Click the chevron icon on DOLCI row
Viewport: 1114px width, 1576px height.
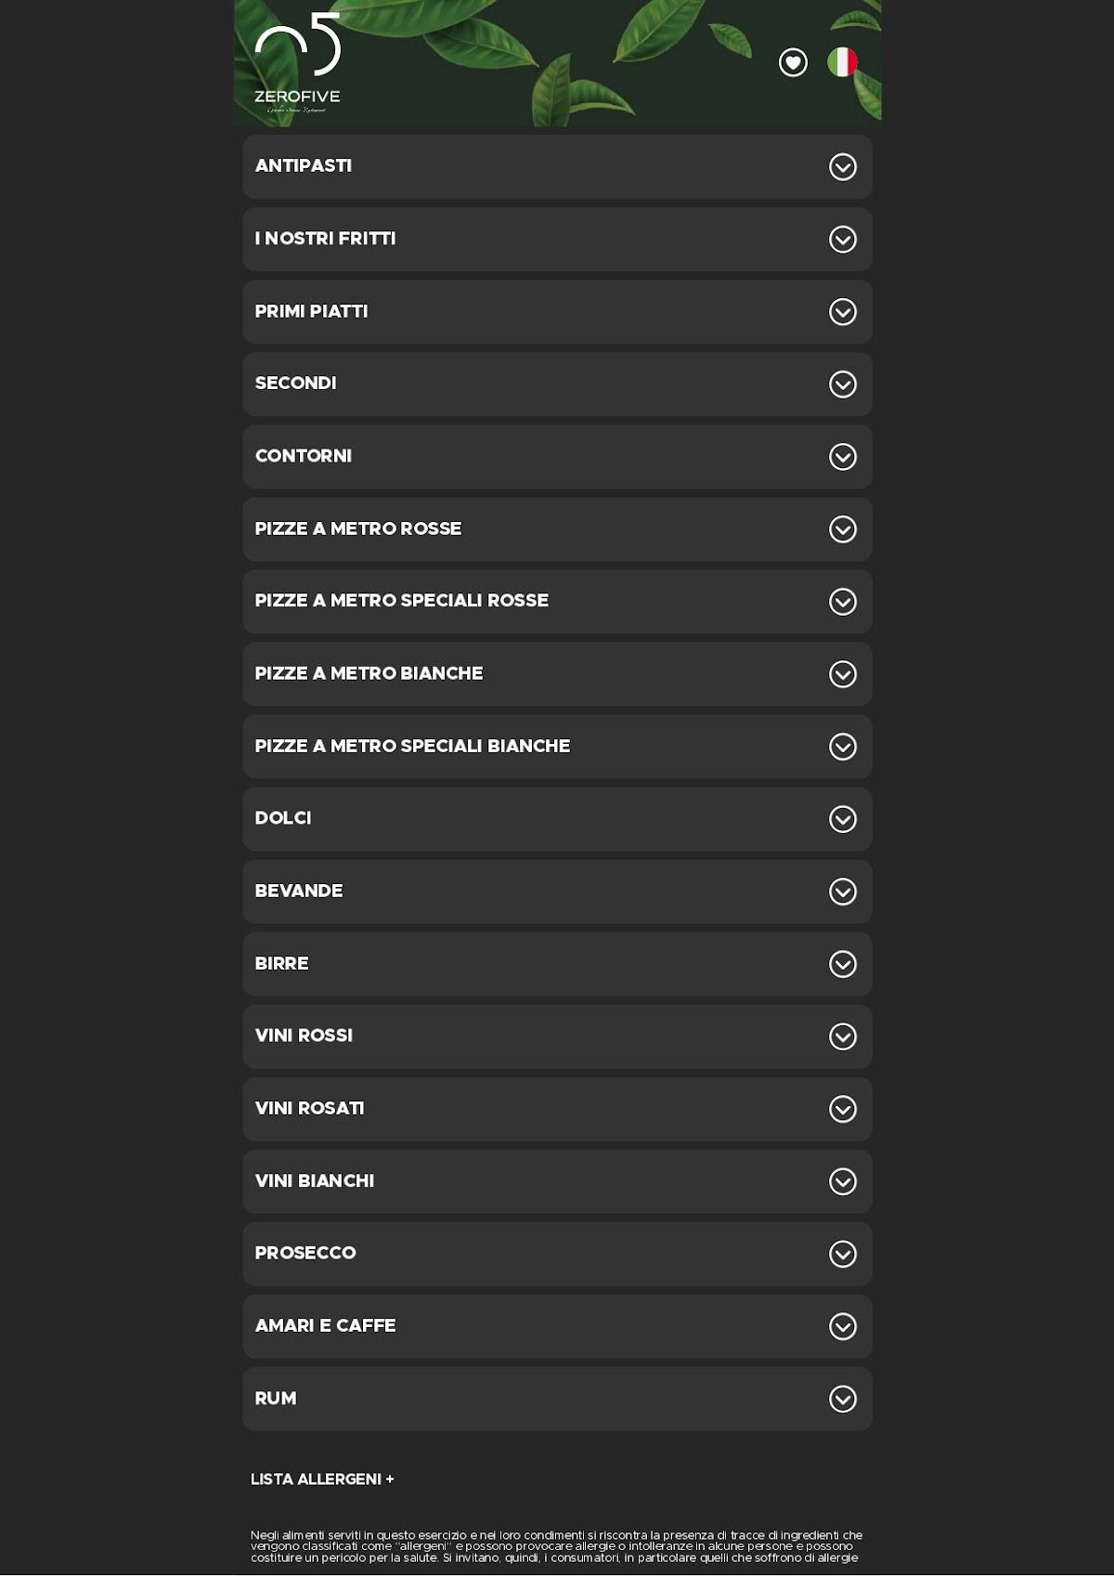pos(842,819)
